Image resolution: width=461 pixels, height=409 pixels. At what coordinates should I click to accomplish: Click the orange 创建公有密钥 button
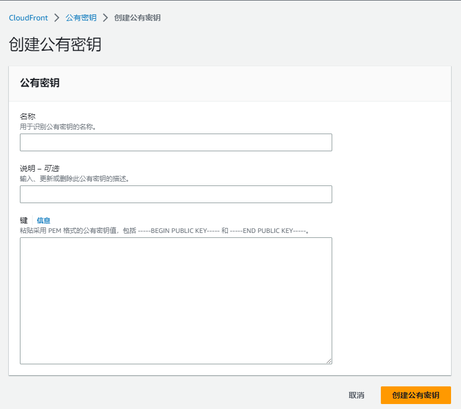(416, 395)
